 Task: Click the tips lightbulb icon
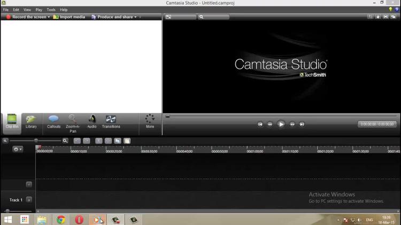(x=390, y=10)
